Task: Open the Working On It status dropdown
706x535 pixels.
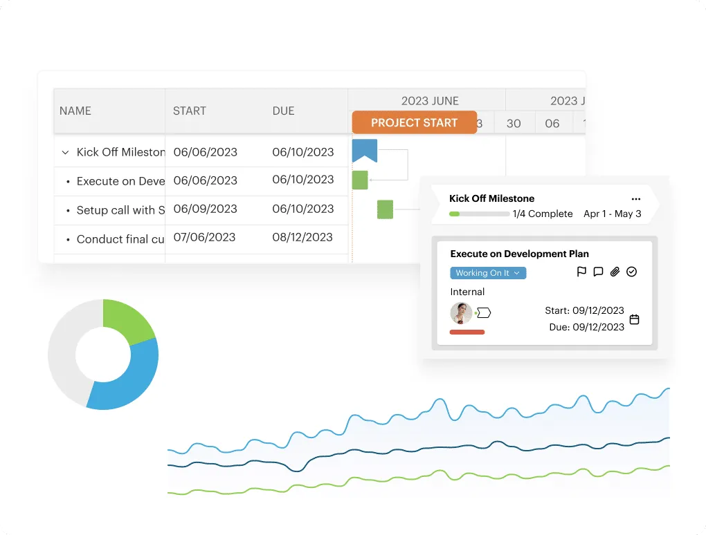Action: pos(488,272)
